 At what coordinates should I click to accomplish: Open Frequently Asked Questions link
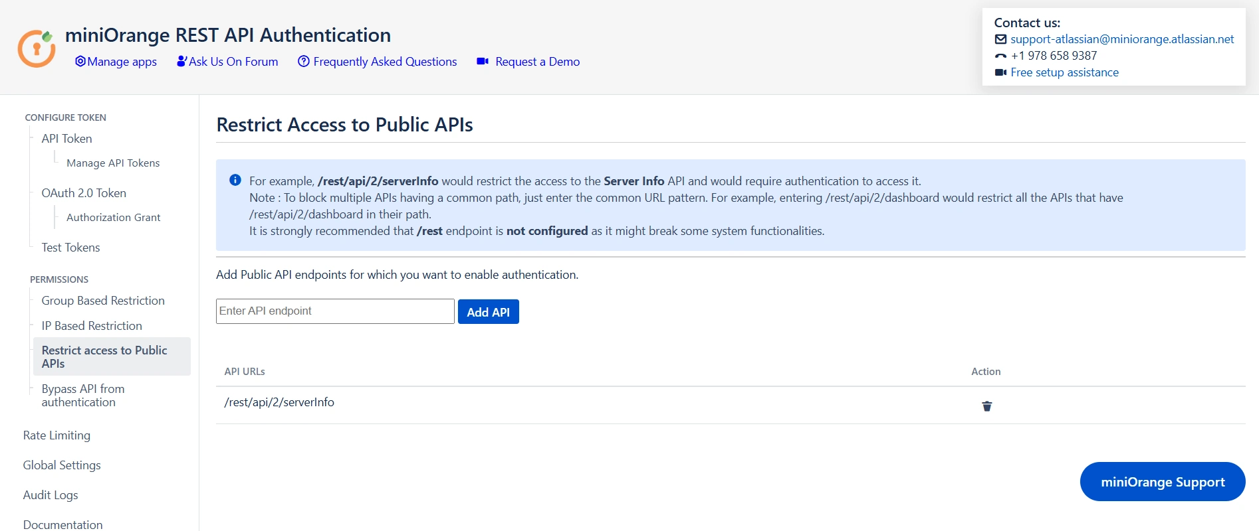[x=385, y=62]
